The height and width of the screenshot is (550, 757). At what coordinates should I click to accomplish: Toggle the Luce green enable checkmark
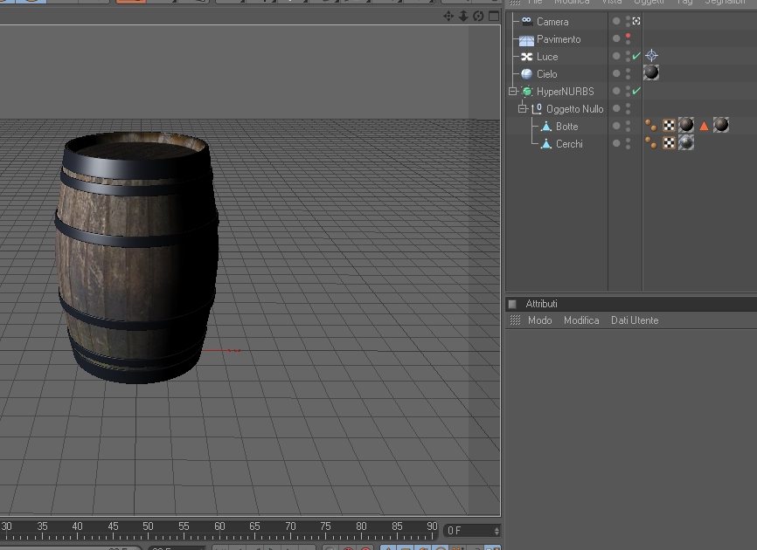[x=636, y=56]
